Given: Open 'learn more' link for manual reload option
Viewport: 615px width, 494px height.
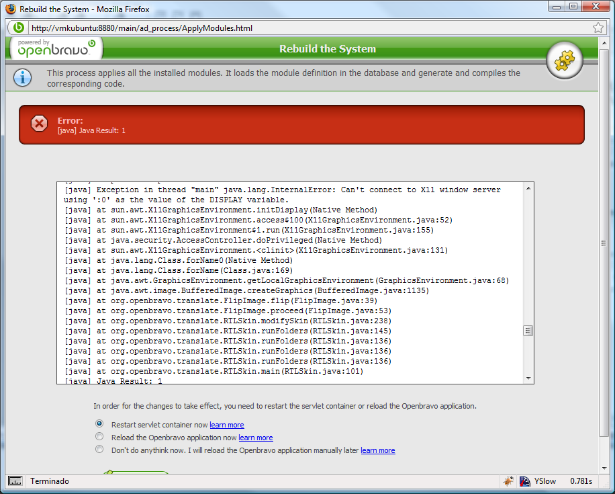Looking at the screenshot, I should [x=377, y=450].
